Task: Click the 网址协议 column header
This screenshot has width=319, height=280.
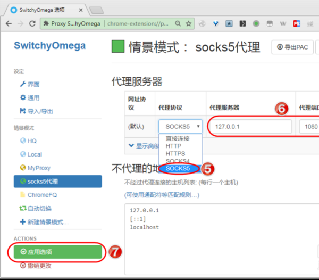Action: (137, 103)
